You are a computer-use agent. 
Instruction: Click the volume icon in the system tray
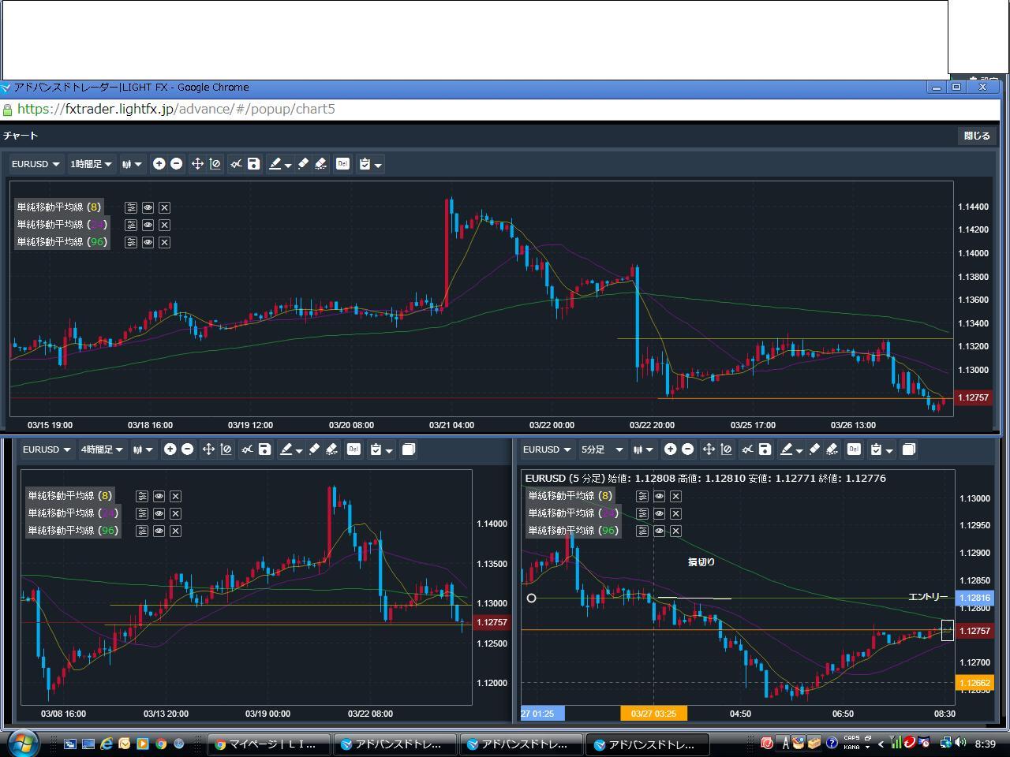pos(960,743)
